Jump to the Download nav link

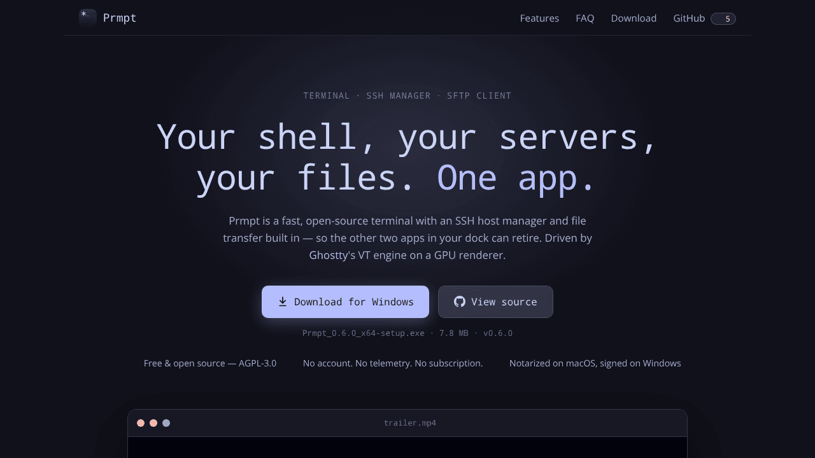(x=634, y=18)
